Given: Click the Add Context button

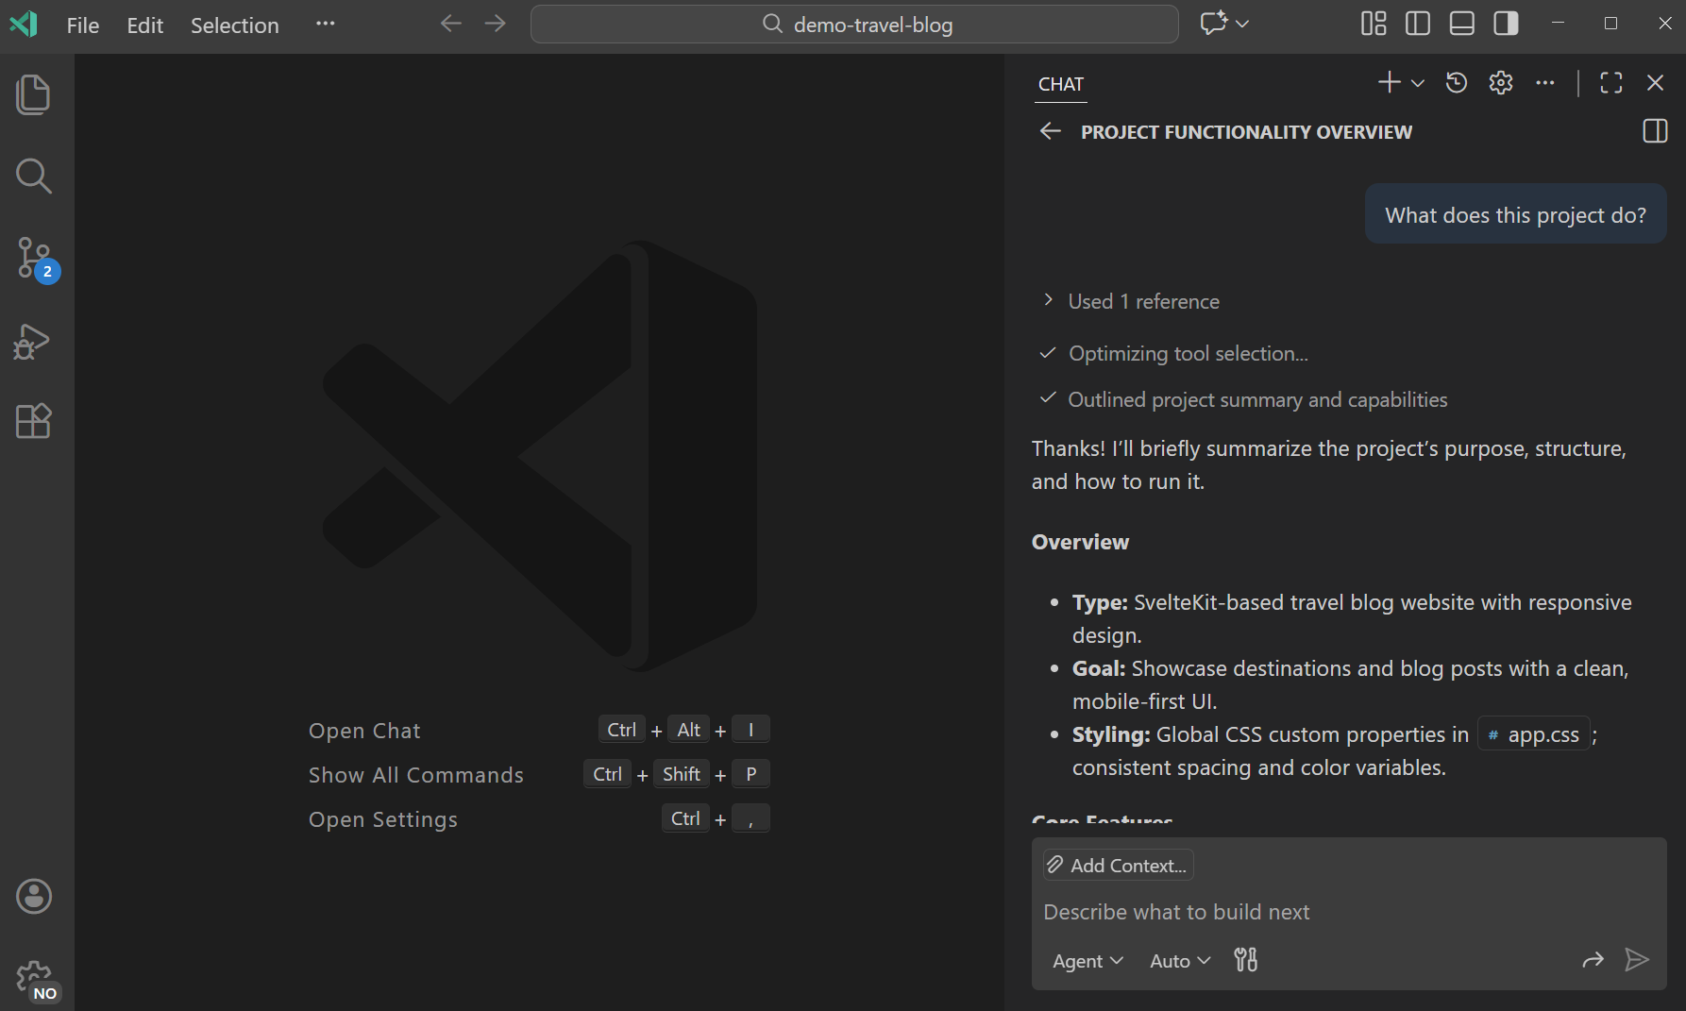Looking at the screenshot, I should tap(1119, 865).
